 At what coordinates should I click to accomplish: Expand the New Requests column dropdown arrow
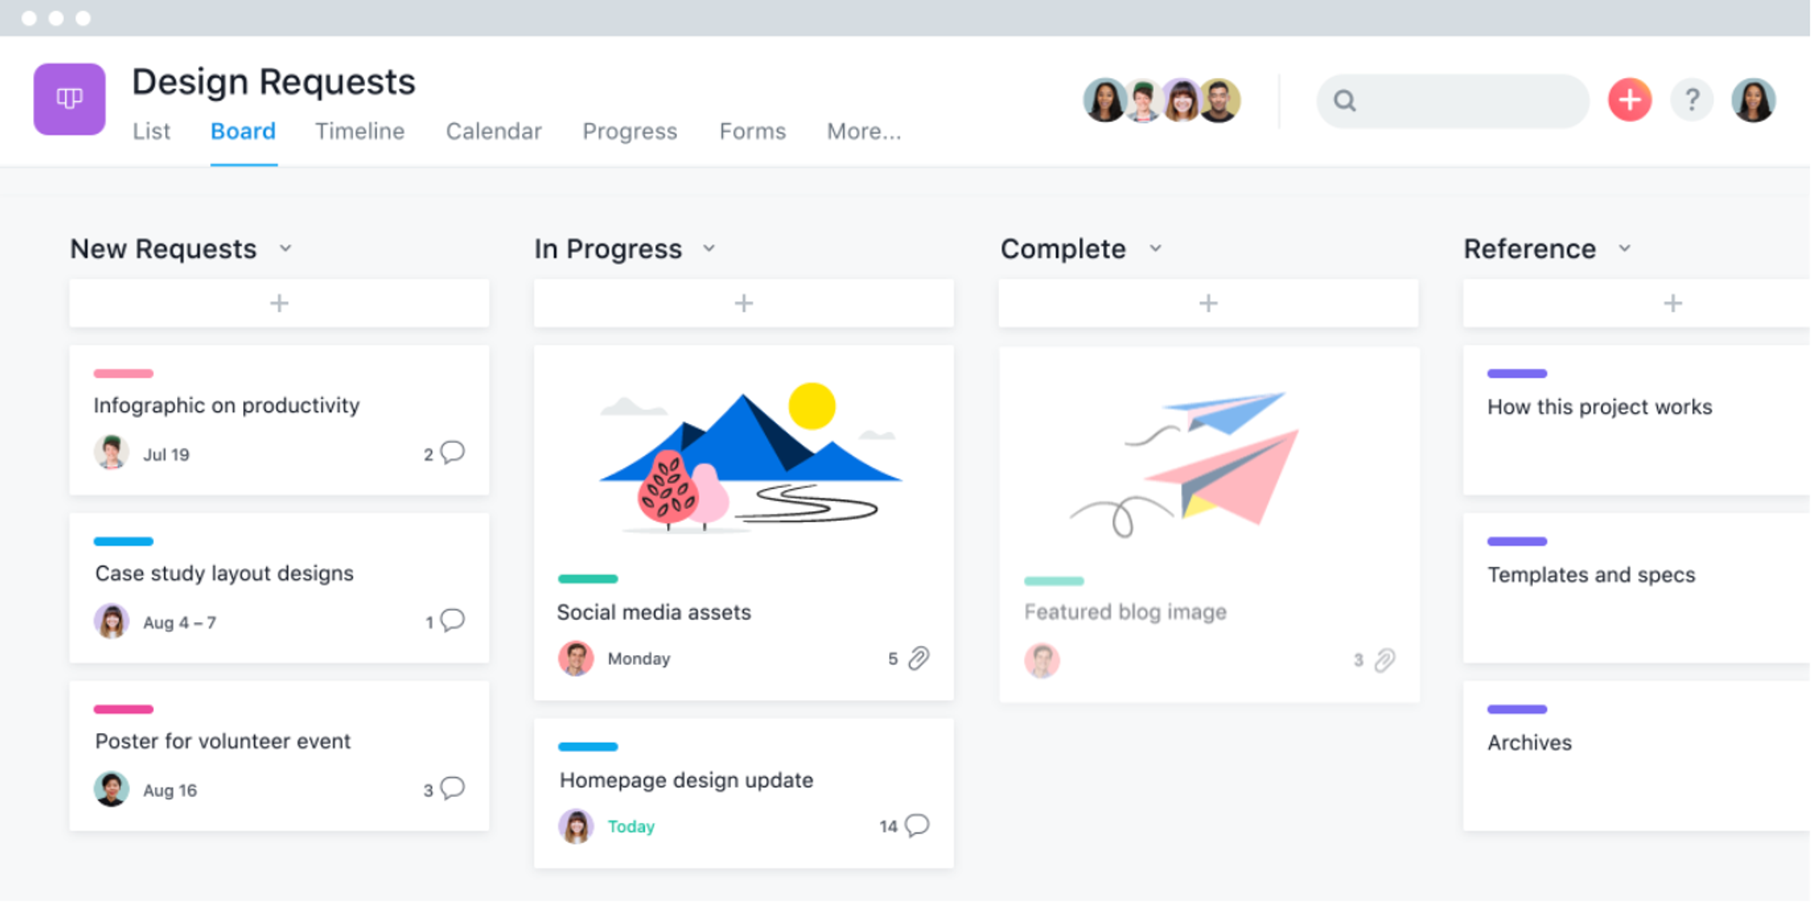285,249
